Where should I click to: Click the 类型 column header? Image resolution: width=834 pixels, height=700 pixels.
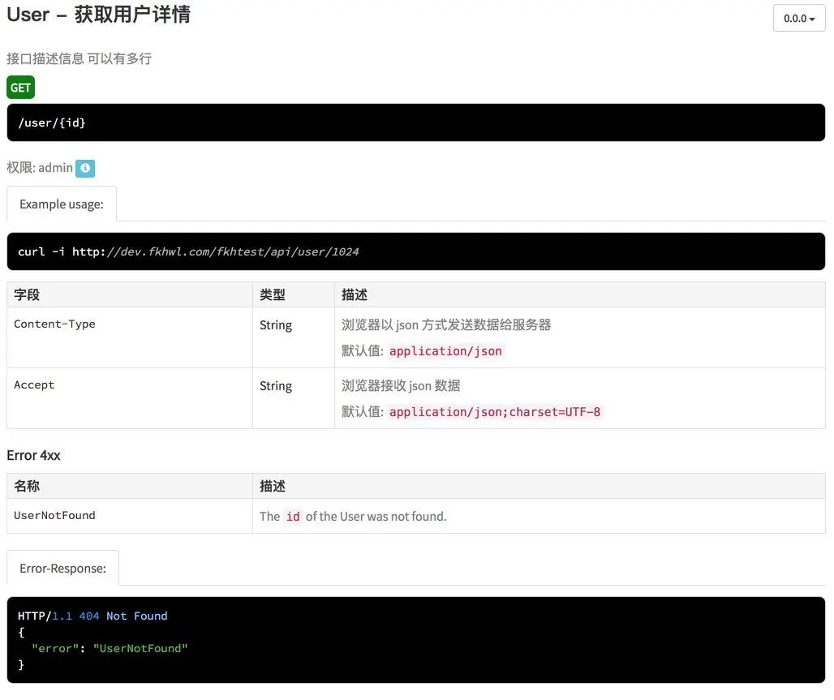[x=273, y=295]
